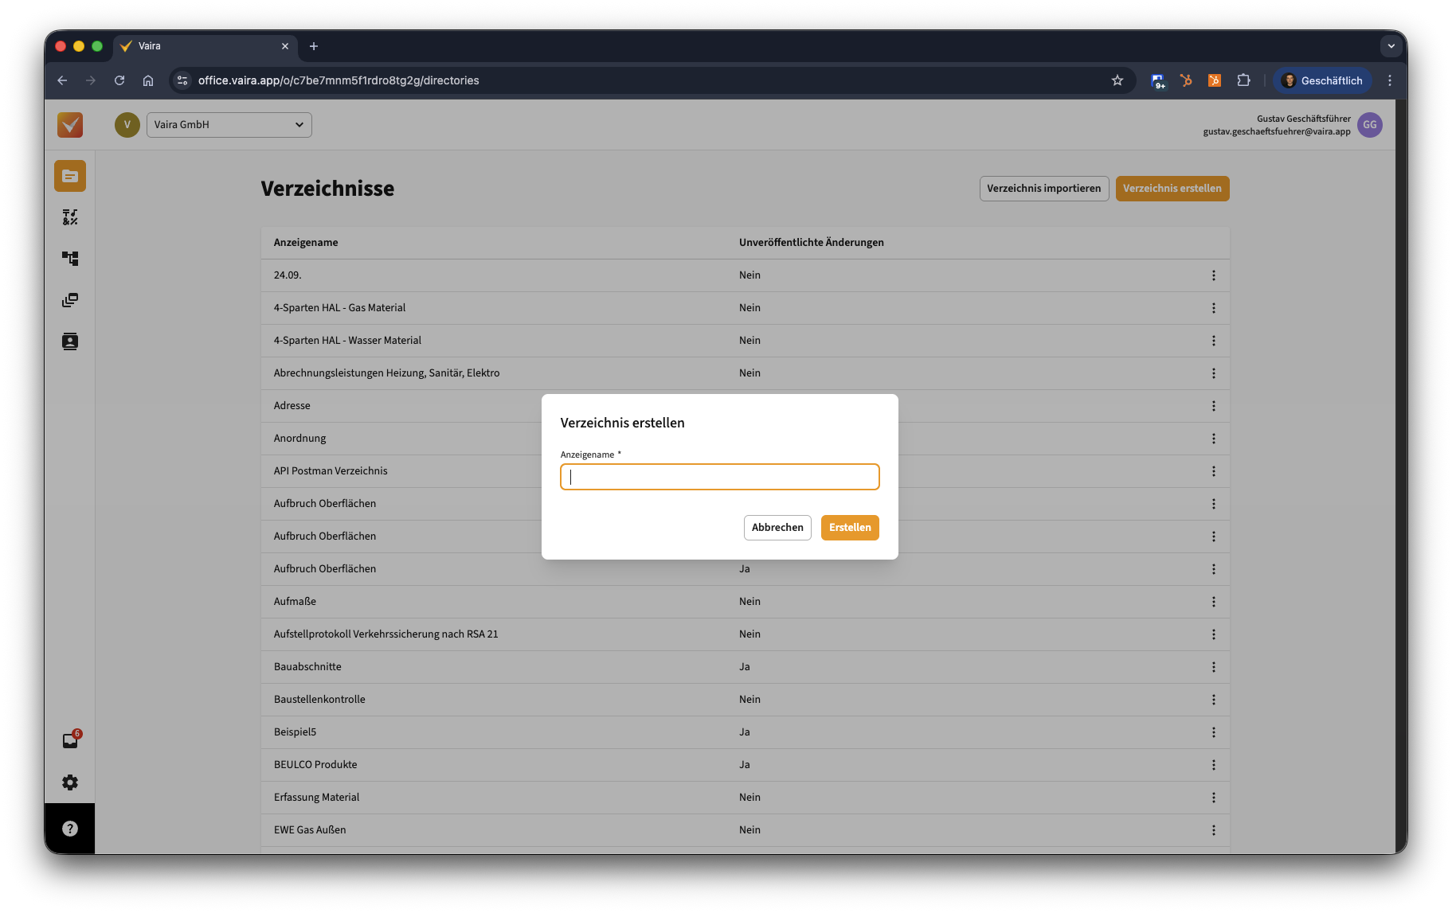Open the tab list chevron in browser

[1391, 46]
